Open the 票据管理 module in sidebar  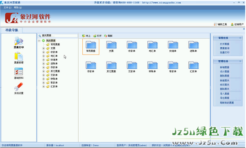pyautogui.click(x=19, y=58)
